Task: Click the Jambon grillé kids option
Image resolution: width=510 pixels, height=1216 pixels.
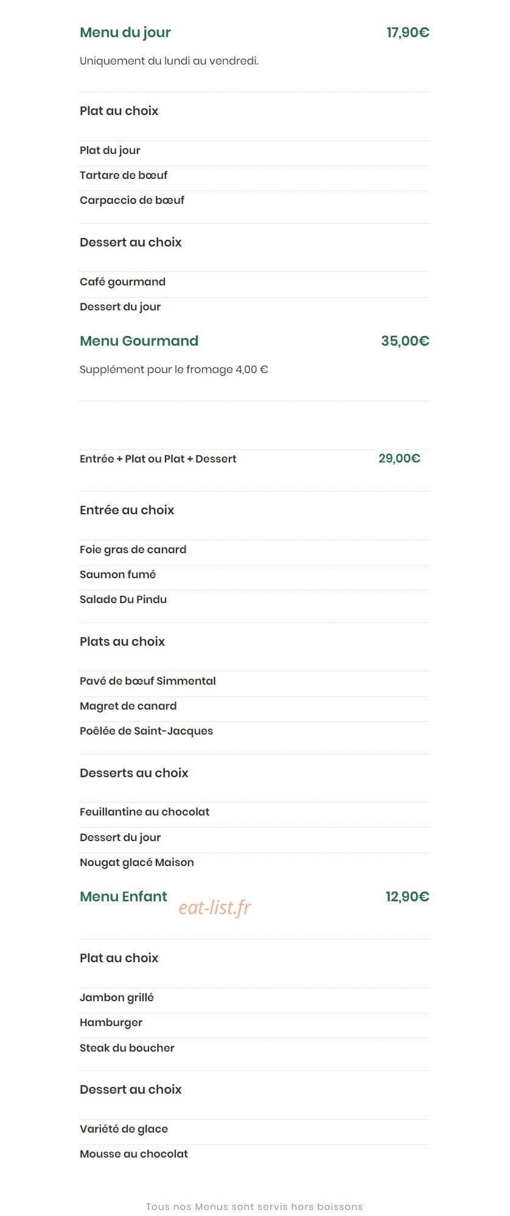Action: 117,998
